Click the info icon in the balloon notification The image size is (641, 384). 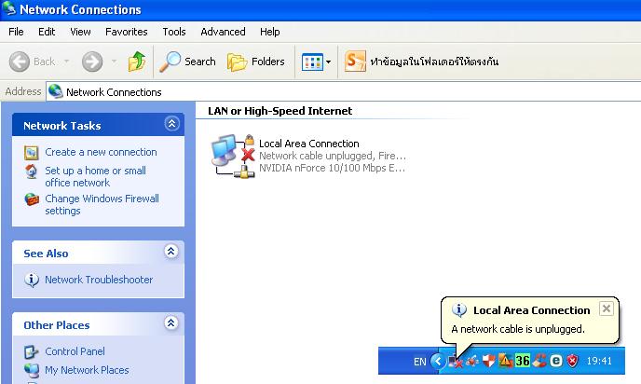pos(459,310)
